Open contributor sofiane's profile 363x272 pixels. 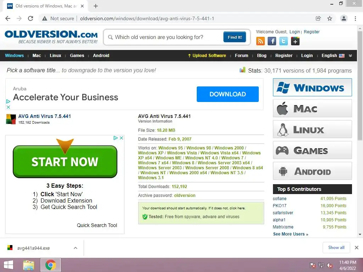pos(279,199)
